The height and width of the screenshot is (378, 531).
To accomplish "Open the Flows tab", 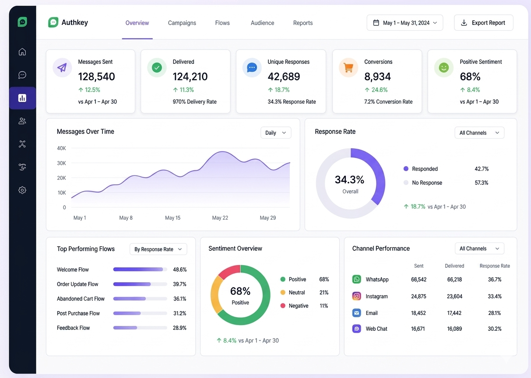I will [x=222, y=23].
